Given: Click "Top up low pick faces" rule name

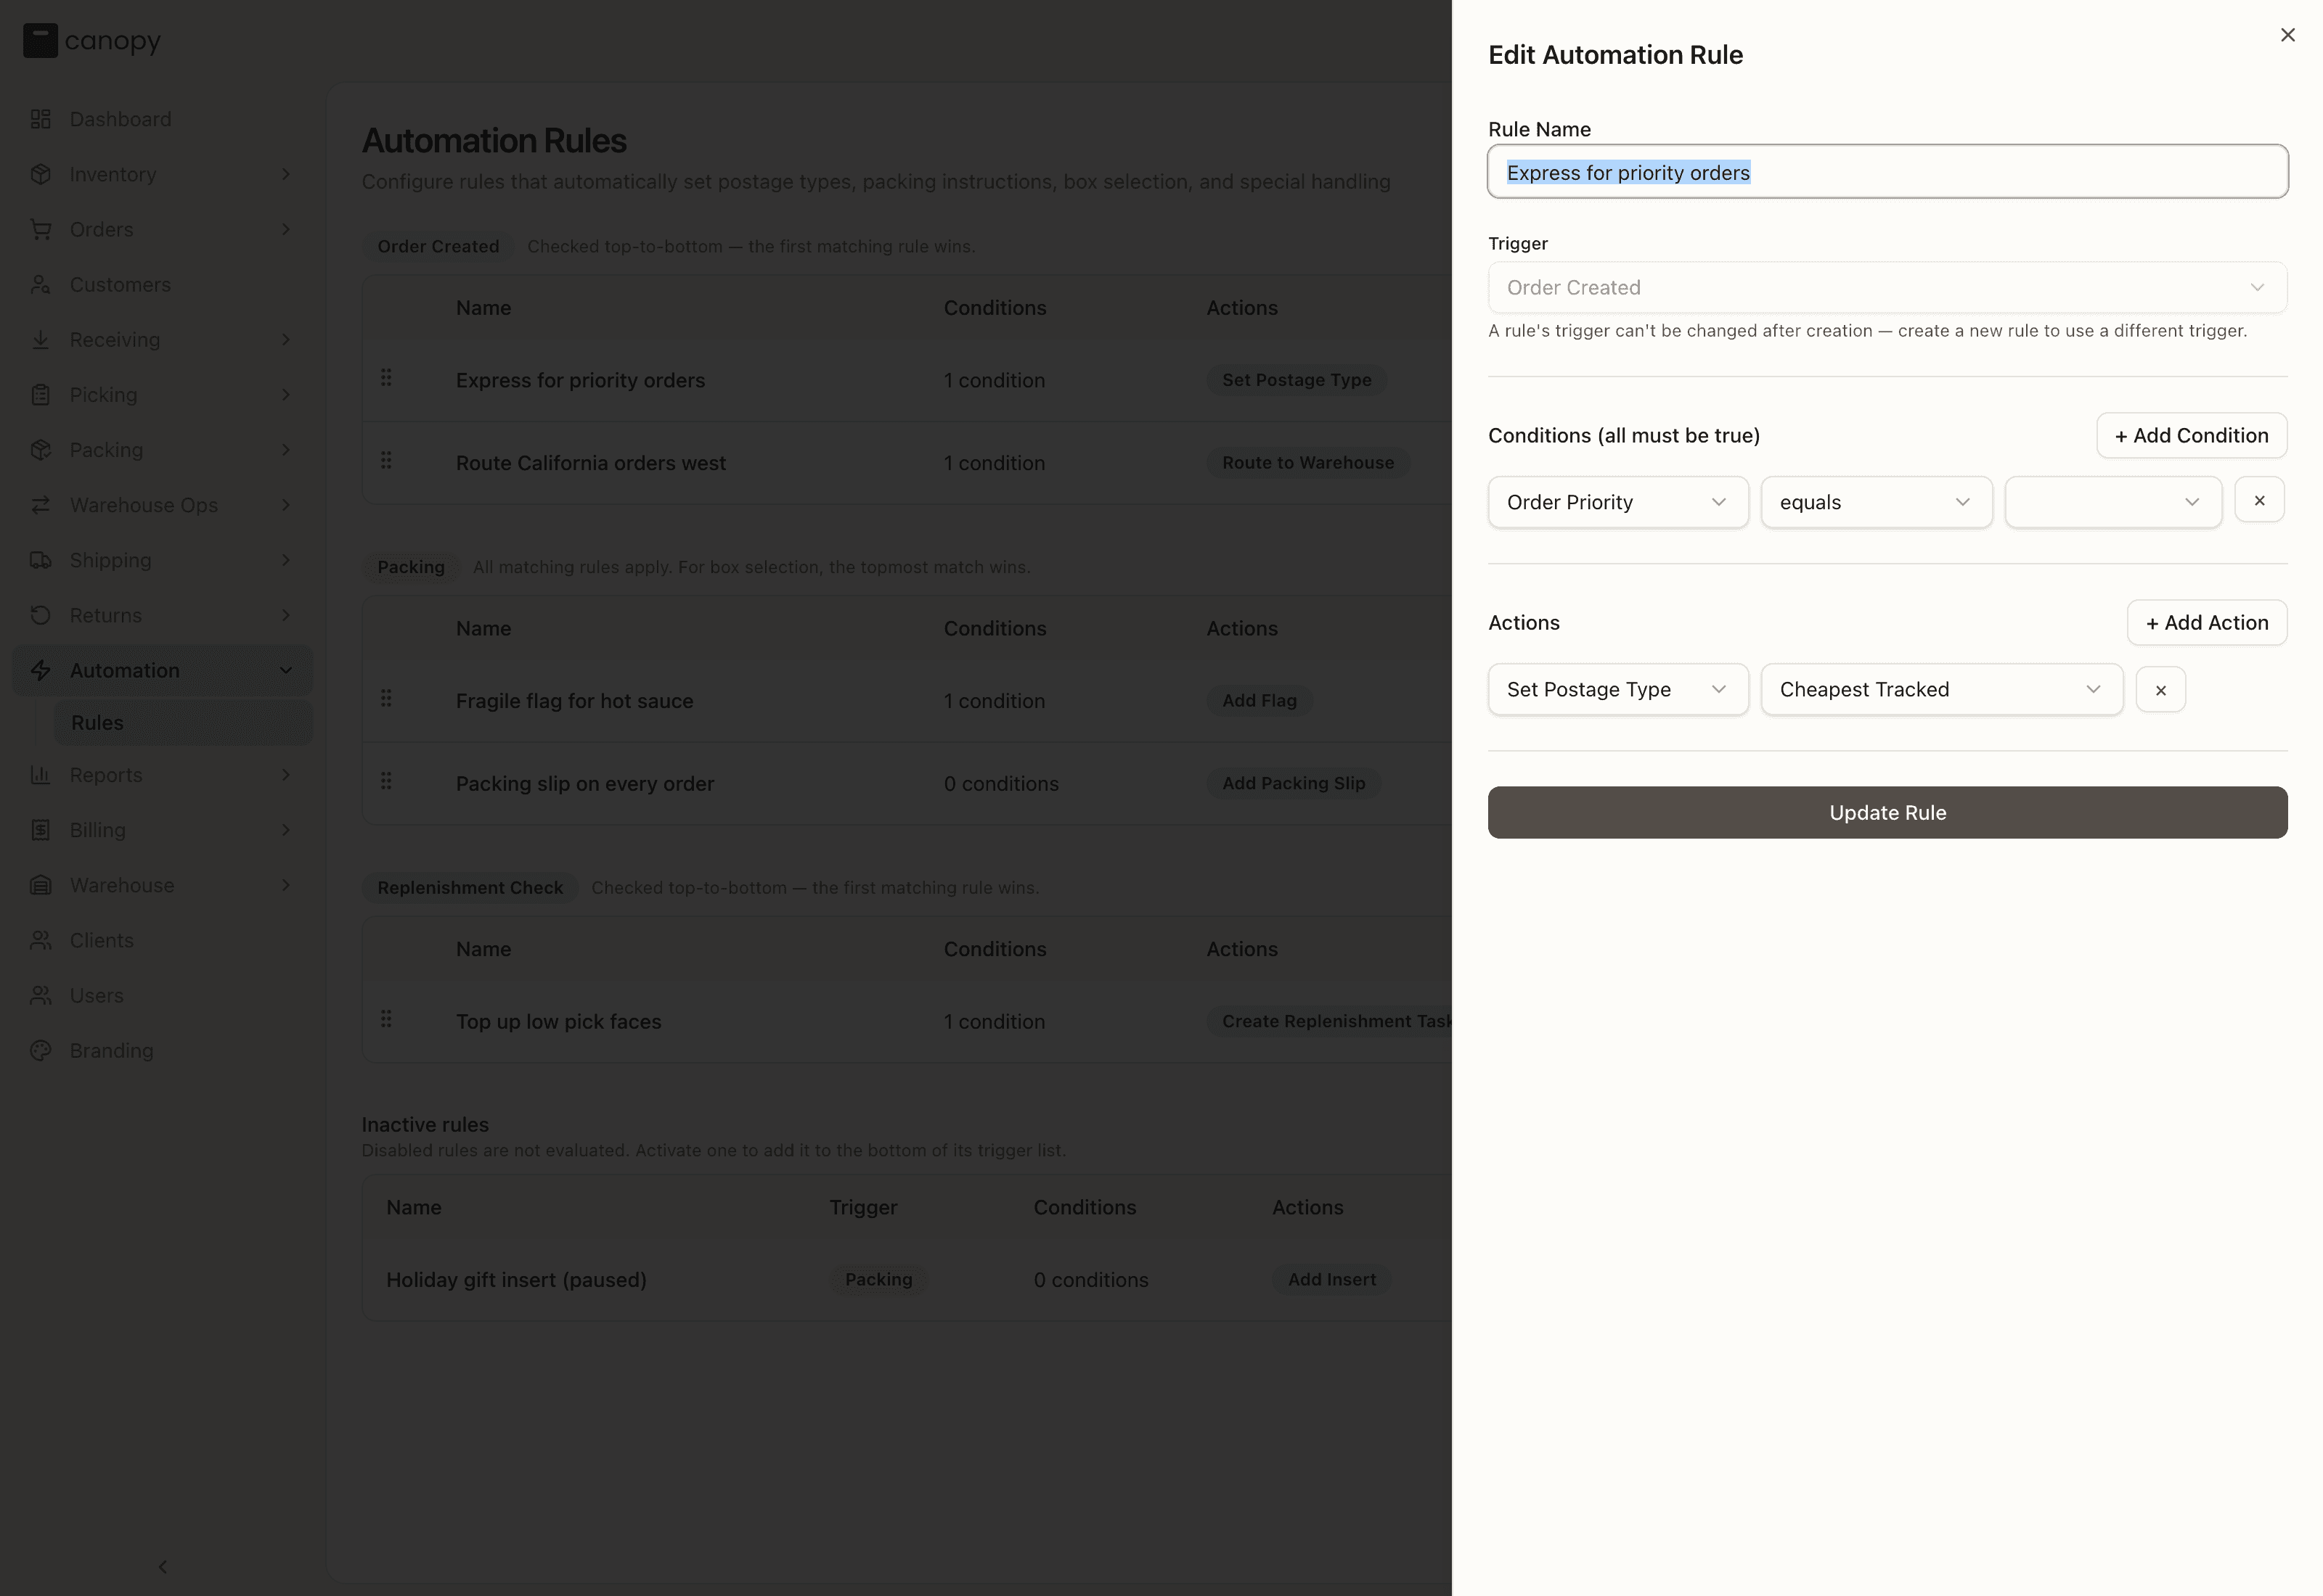Looking at the screenshot, I should pos(558,1022).
